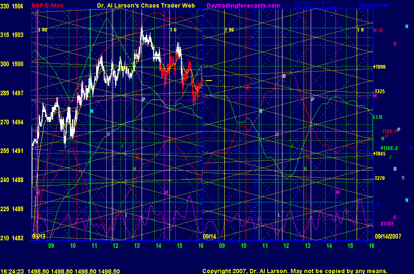Click the 300 1500 price axis label

pyautogui.click(x=12, y=64)
